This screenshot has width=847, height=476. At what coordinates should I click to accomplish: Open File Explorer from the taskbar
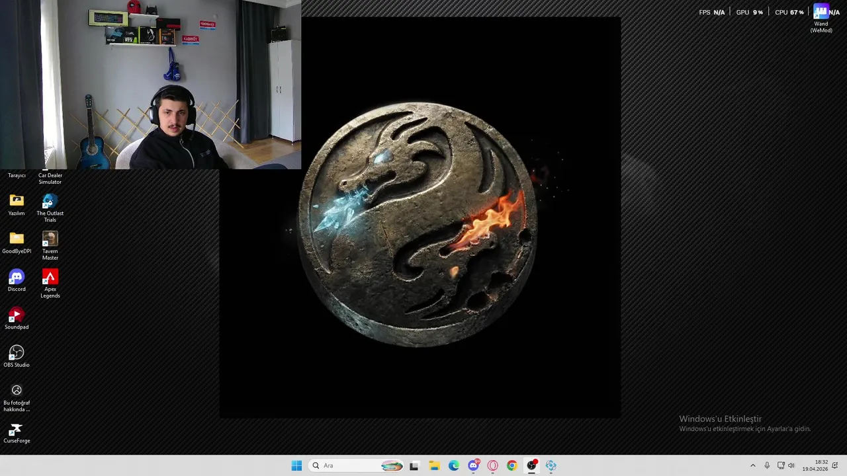[x=434, y=465]
